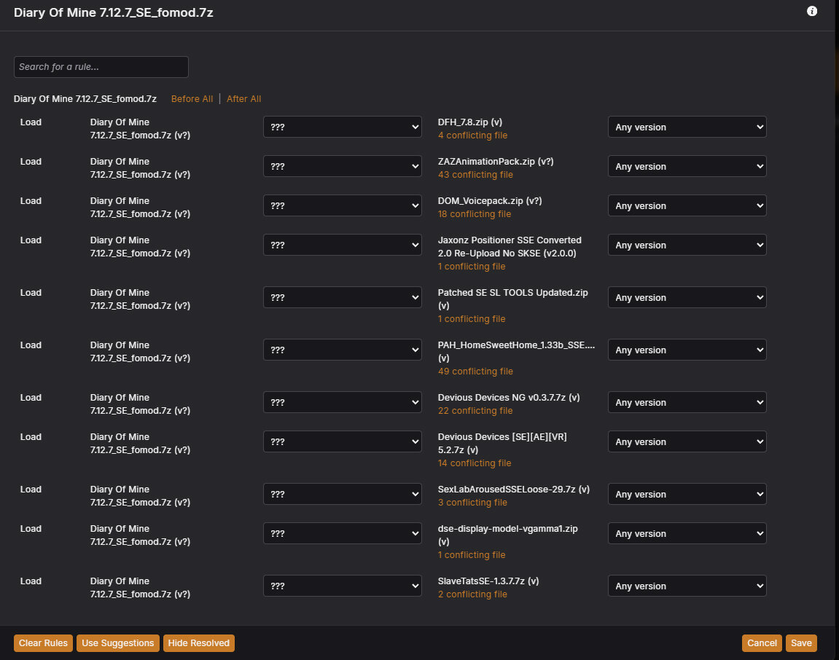The height and width of the screenshot is (660, 839).
Task: Open version dropdown for Jaxonz Positioner
Action: (x=687, y=245)
